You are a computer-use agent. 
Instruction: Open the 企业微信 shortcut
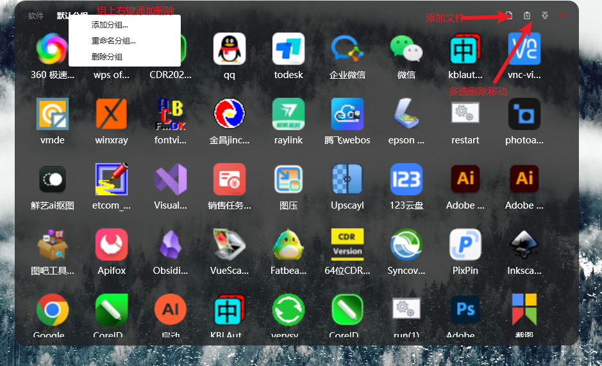tap(347, 49)
